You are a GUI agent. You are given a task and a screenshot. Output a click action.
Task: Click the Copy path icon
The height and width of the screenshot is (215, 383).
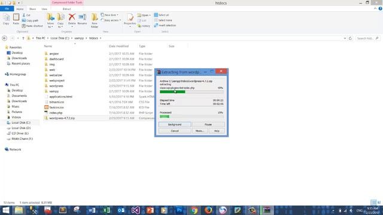coord(24,20)
